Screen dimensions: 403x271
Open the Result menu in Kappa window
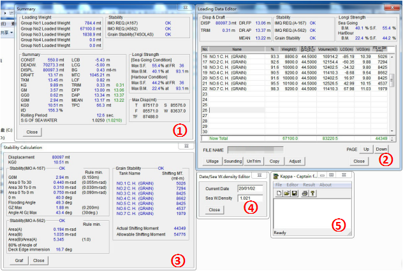(309, 185)
